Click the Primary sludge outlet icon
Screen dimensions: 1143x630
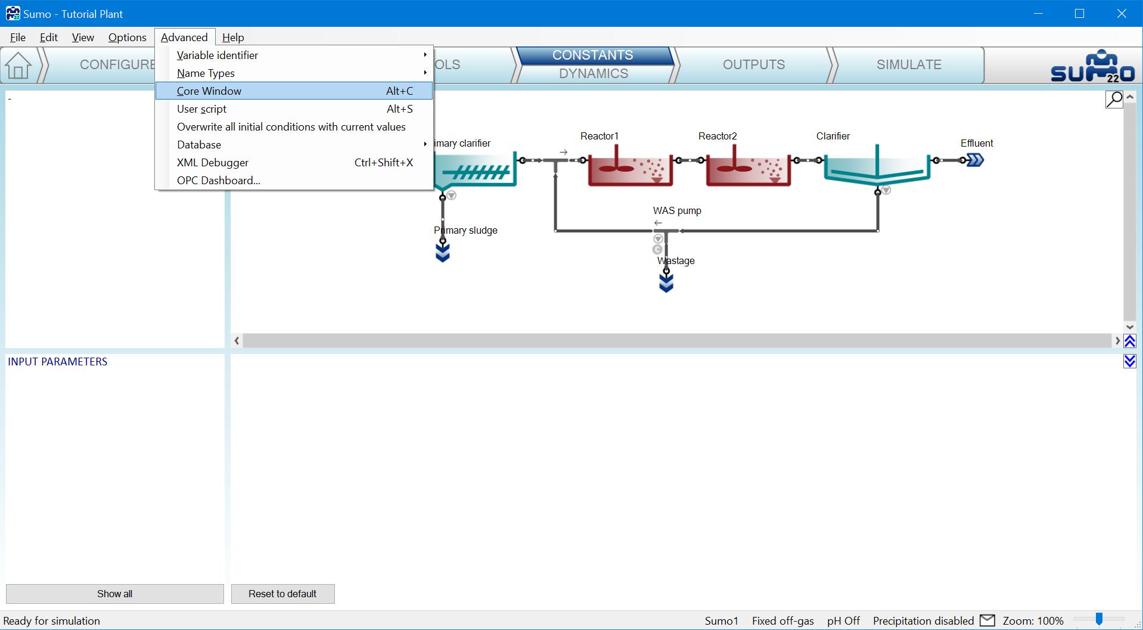click(442, 252)
